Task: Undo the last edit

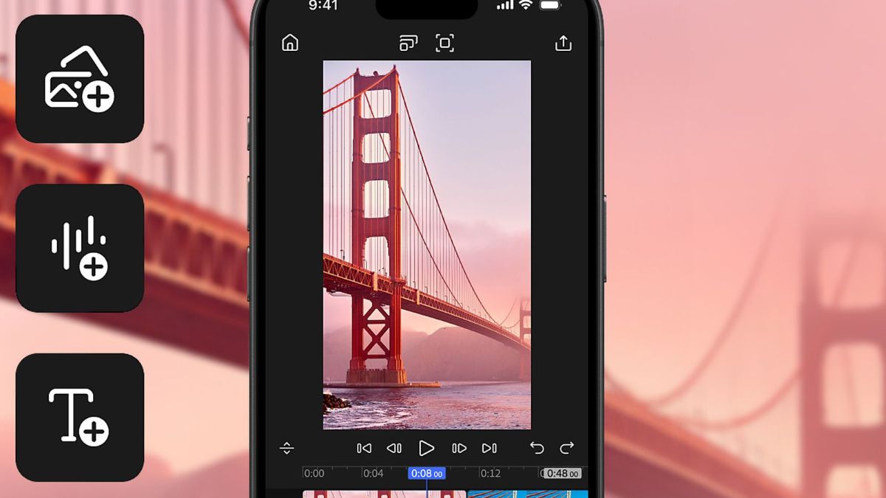Action: [537, 448]
